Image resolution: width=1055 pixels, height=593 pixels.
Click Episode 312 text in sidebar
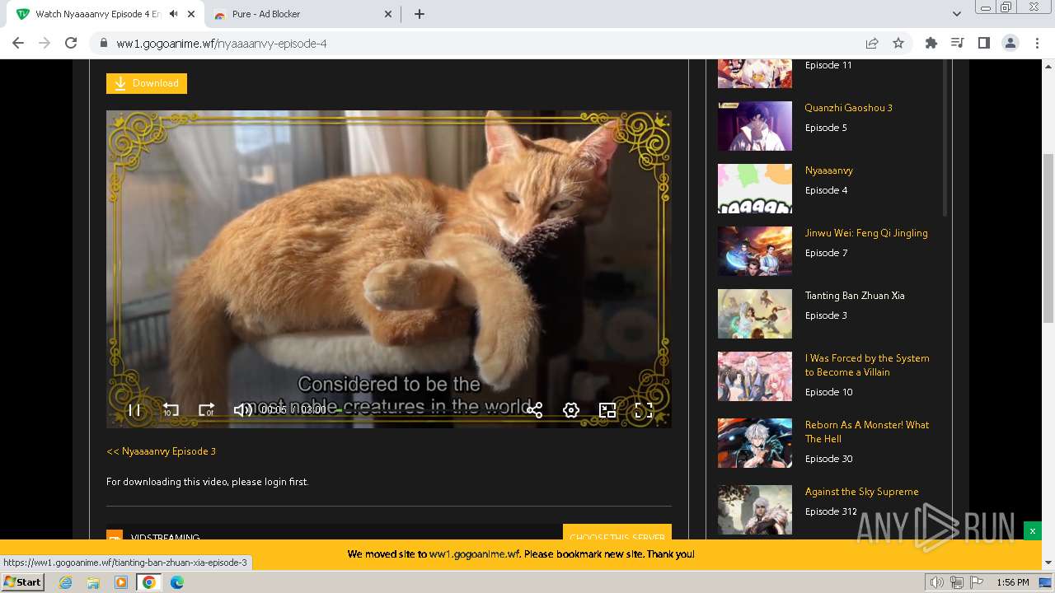click(831, 511)
